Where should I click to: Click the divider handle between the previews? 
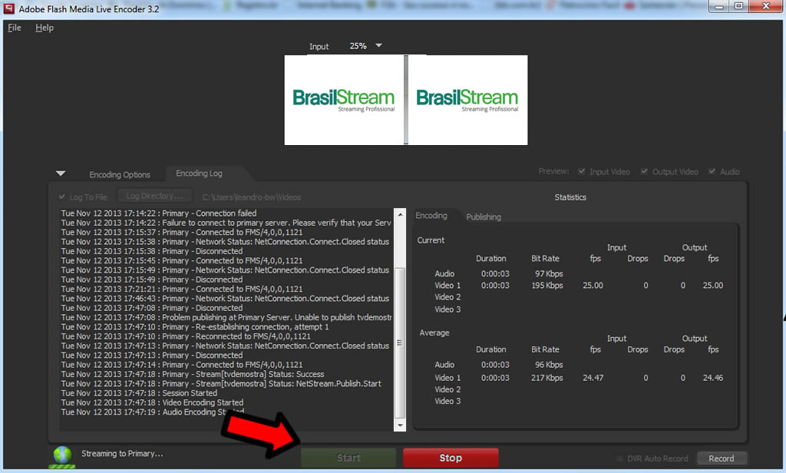[x=406, y=101]
